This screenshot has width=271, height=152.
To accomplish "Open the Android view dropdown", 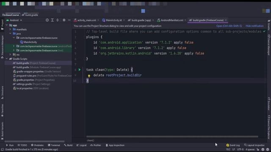I will [14, 20].
